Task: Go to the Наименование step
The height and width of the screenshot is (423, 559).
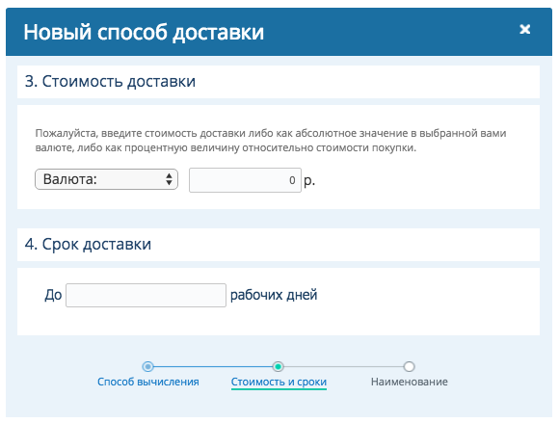Action: click(410, 382)
